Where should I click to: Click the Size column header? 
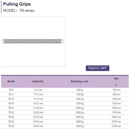(116, 79)
